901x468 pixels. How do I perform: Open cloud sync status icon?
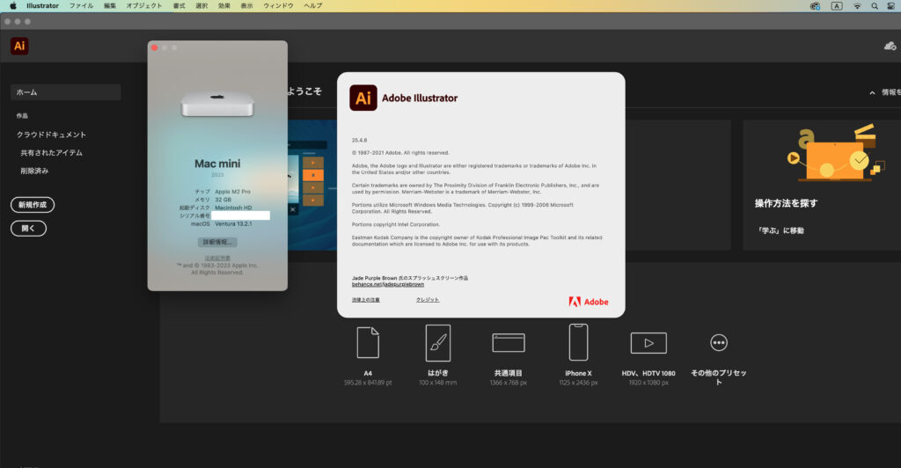890,46
